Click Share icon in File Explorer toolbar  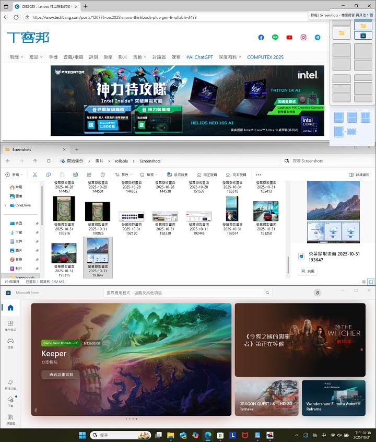89,175
